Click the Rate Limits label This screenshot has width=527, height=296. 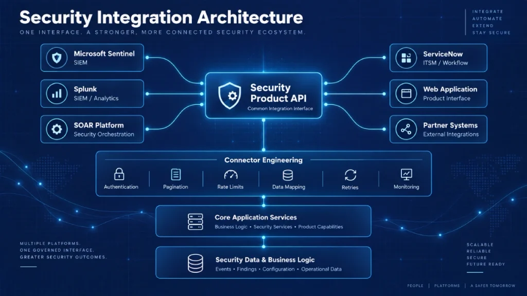pos(230,187)
